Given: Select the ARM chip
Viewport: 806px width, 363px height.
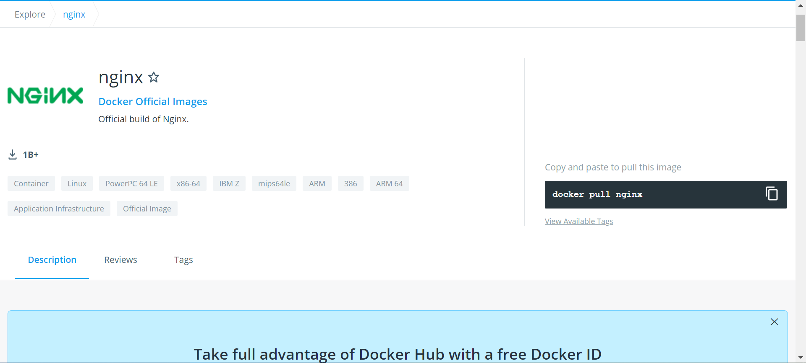Looking at the screenshot, I should click(317, 183).
